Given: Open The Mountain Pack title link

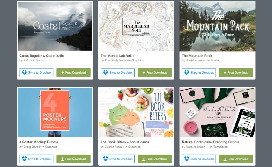Looking at the screenshot, I should coord(197,56).
